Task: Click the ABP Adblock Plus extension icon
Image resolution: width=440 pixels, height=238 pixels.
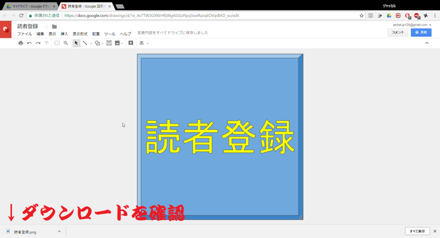Action: click(x=417, y=16)
